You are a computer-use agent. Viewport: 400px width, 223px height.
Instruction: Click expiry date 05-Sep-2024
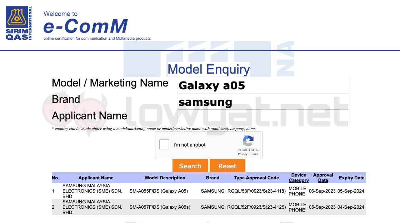click(351, 191)
